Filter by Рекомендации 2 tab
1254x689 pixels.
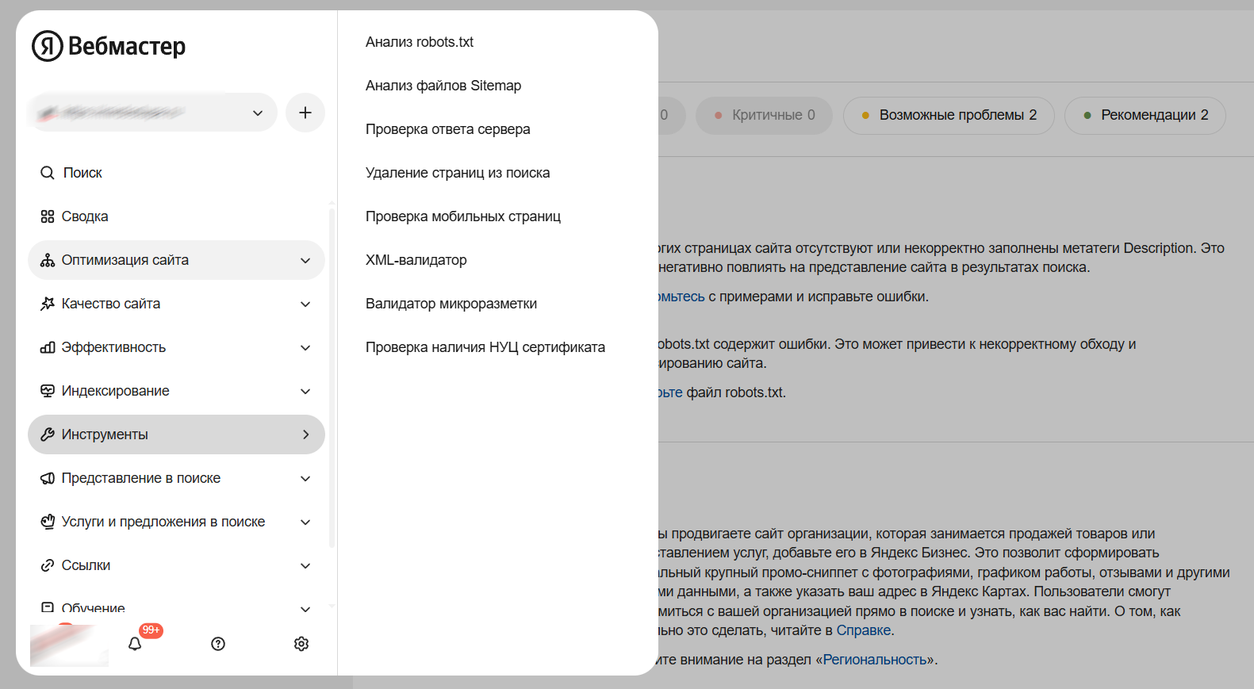click(x=1145, y=116)
